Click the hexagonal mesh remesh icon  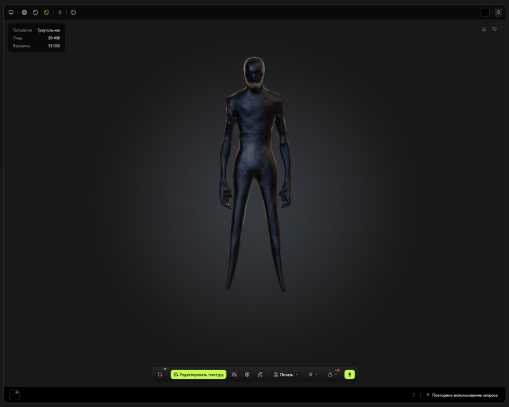(x=247, y=375)
